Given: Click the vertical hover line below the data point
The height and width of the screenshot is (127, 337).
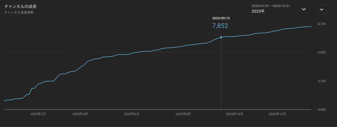Looking at the screenshot, I should click(x=221, y=75).
